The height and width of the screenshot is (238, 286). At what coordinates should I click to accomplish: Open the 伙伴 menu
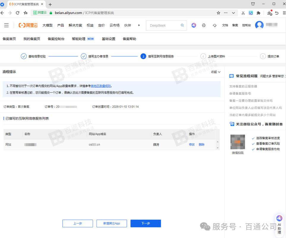point(128,25)
